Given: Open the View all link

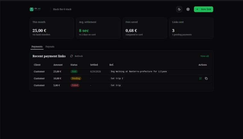Looking at the screenshot, I should 205,56.
